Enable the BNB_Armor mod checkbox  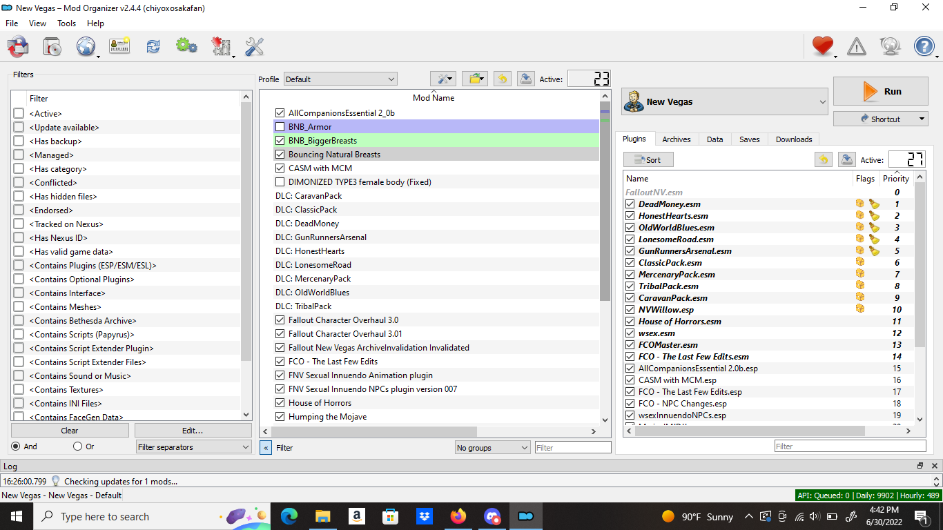[280, 127]
